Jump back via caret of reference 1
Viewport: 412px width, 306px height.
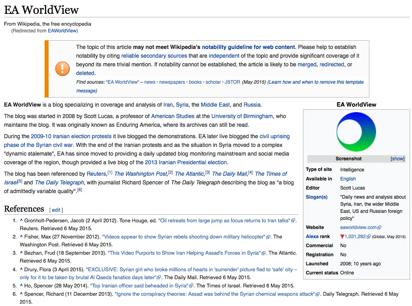click(21, 220)
